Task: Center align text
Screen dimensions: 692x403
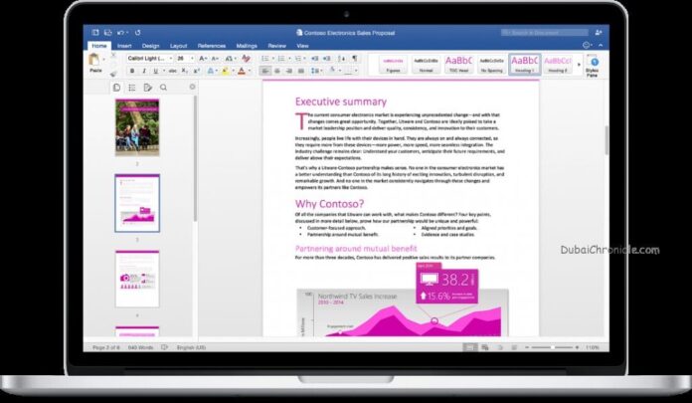Action: [x=277, y=71]
